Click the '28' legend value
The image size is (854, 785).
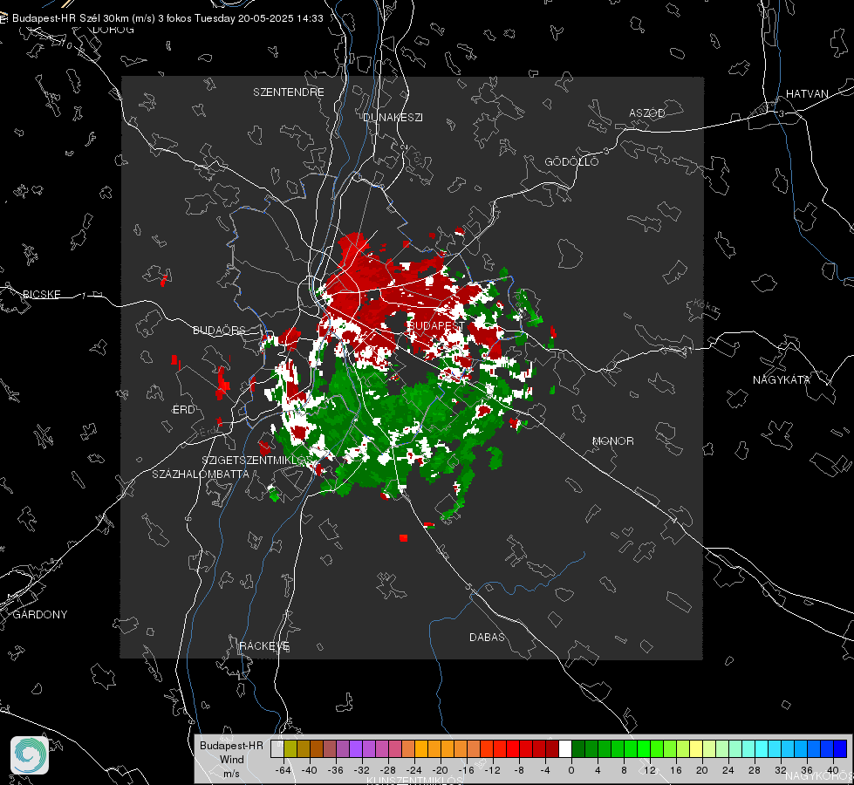point(755,770)
